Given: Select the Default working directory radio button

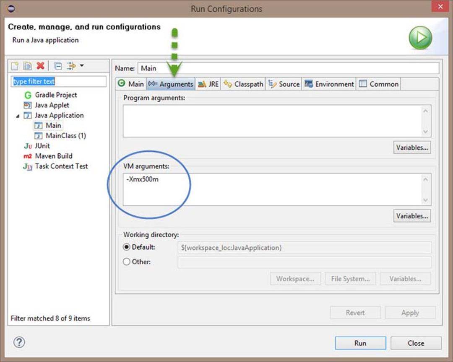Looking at the screenshot, I should (x=126, y=247).
